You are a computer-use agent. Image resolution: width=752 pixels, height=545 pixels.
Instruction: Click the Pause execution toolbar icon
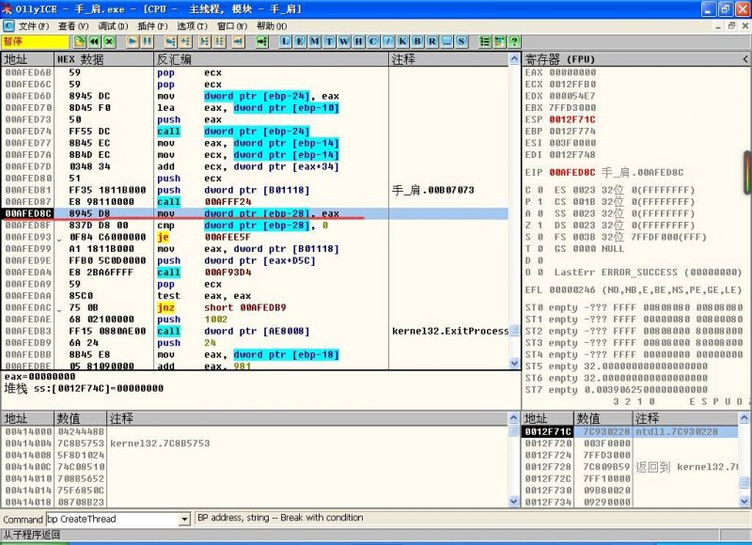pyautogui.click(x=148, y=42)
